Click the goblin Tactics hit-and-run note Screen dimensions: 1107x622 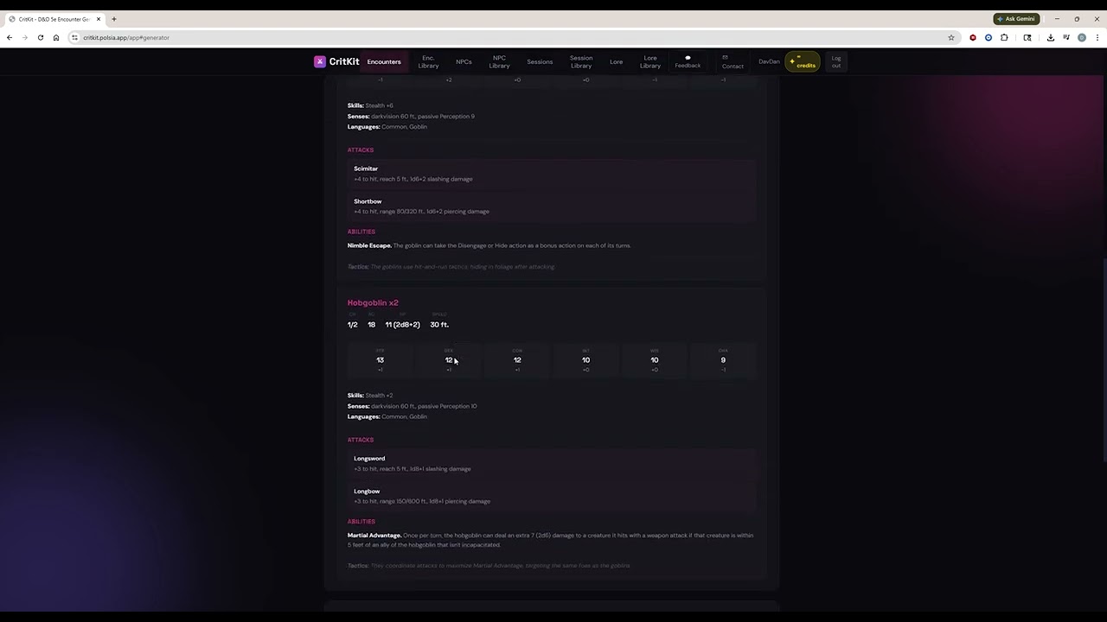pos(451,267)
